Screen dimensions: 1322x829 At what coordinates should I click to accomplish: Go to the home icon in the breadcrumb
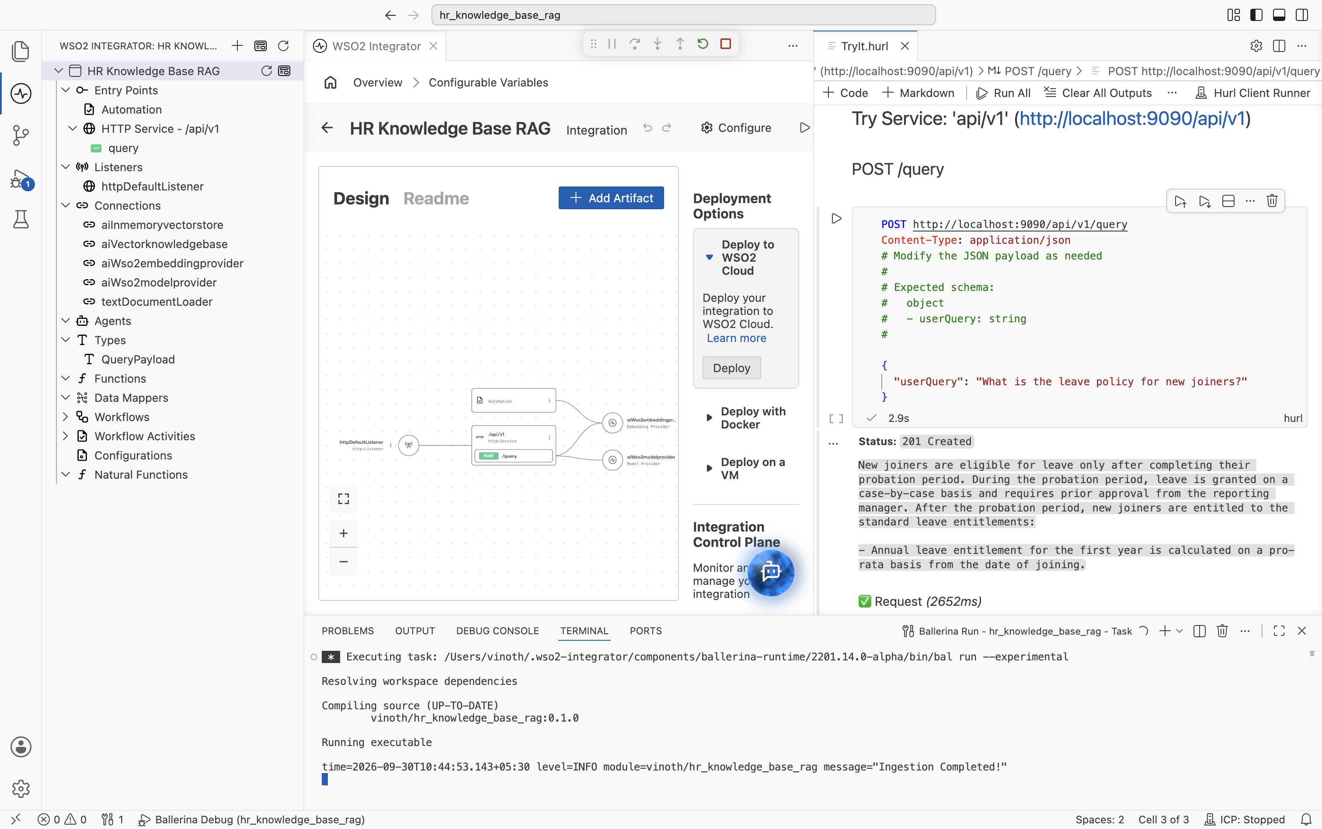point(330,82)
